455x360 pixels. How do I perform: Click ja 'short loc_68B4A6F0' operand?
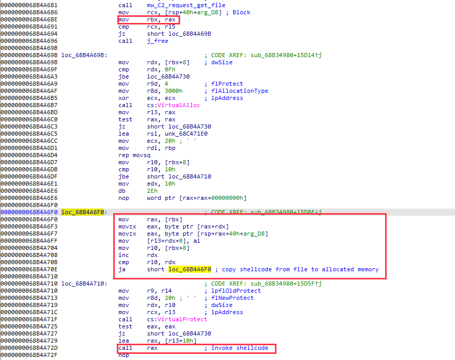click(x=179, y=270)
